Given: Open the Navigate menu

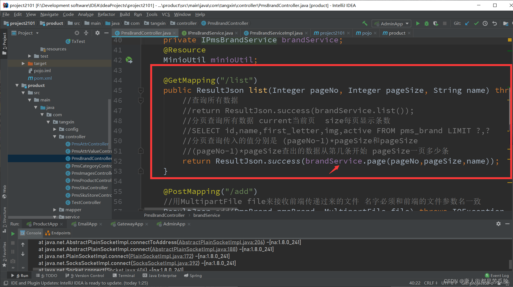Looking at the screenshot, I should tap(49, 14).
